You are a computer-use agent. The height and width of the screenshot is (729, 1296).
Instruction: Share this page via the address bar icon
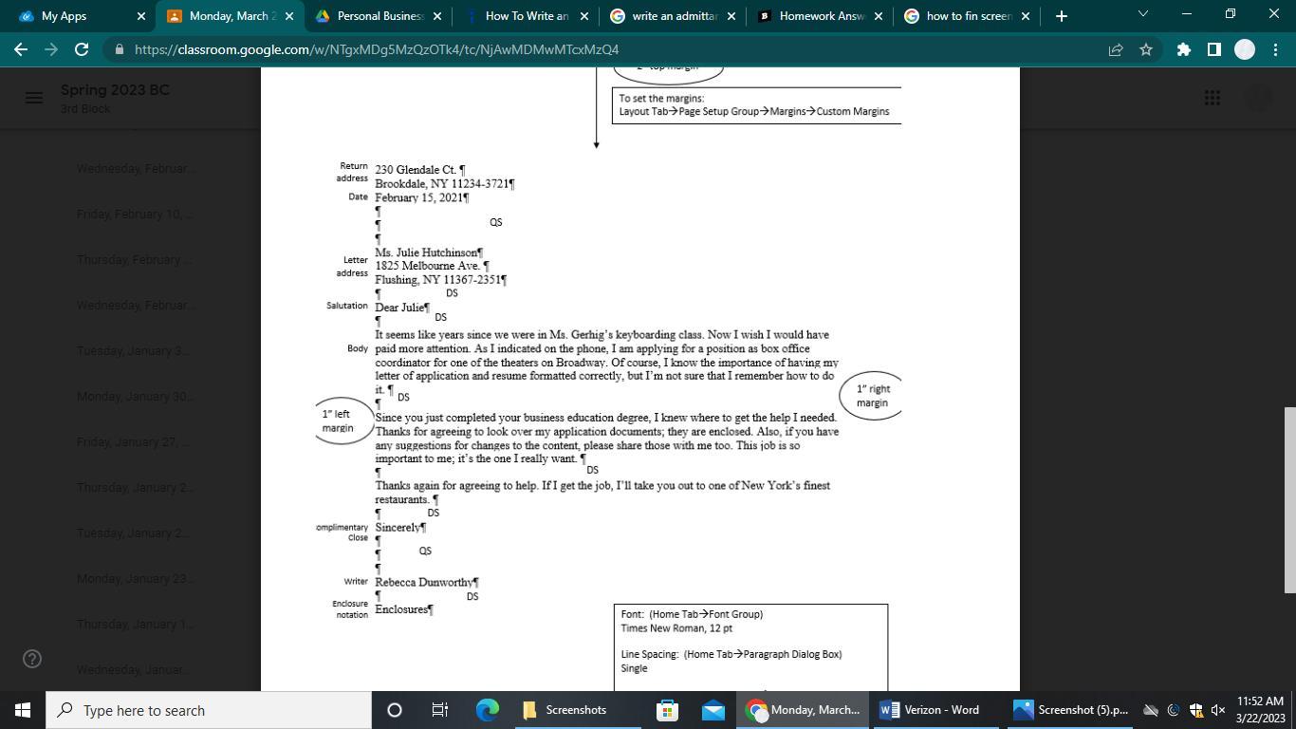pyautogui.click(x=1116, y=49)
